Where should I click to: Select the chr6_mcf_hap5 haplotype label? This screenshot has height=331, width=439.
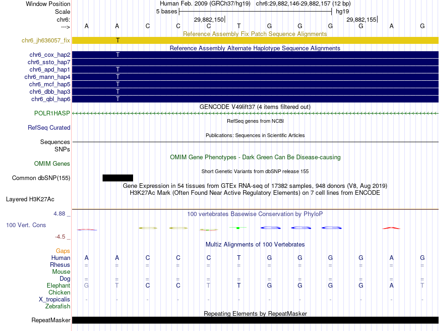(49, 84)
